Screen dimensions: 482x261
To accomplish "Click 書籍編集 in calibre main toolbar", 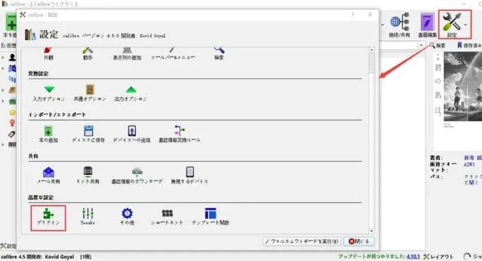I will [427, 25].
